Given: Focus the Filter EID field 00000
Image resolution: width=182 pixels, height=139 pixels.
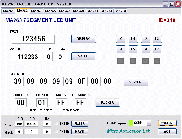Looking at the screenshot, I should tap(32, 124).
